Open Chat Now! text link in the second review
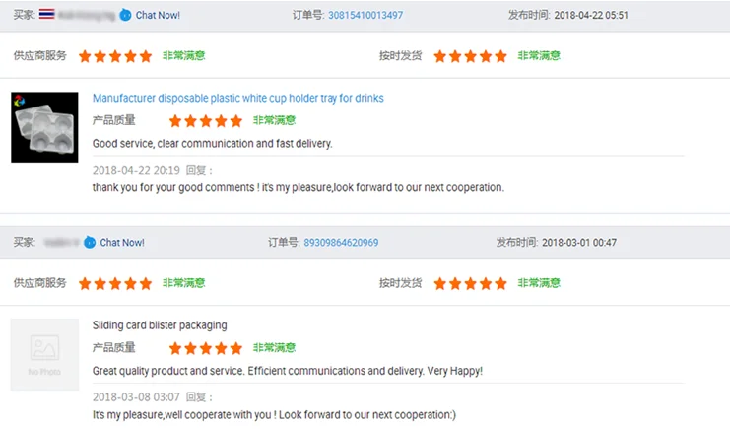Viewport: 730px width, 429px height. click(x=122, y=242)
